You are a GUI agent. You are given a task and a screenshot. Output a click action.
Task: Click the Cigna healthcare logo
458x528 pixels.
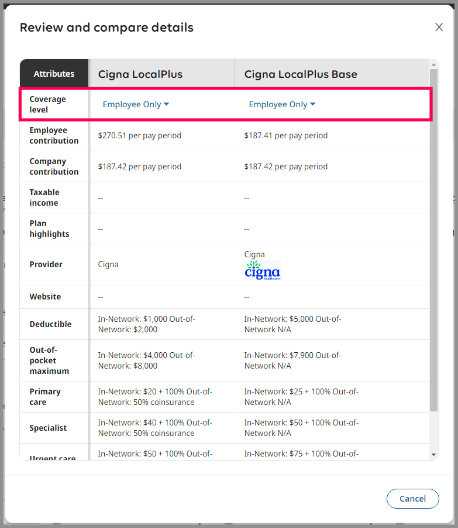coord(263,270)
